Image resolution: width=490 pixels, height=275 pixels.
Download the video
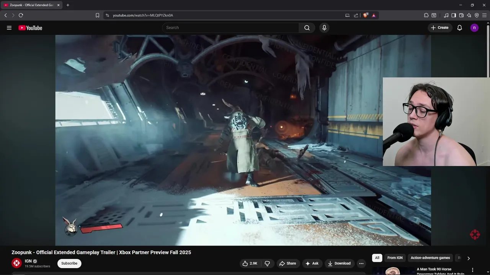tap(339, 263)
